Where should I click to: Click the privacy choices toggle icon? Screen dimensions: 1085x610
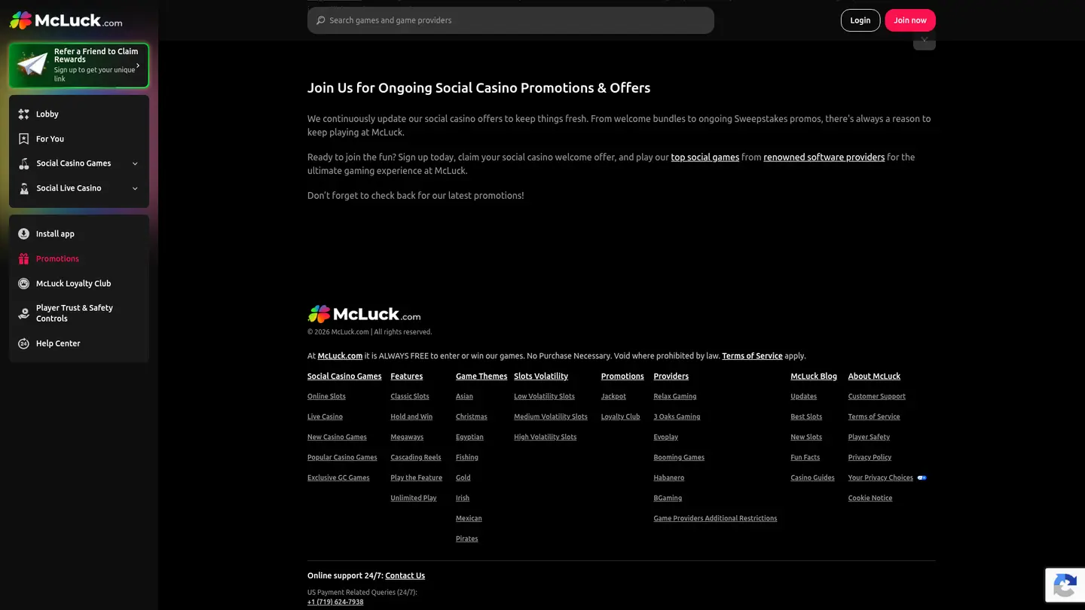(x=921, y=477)
